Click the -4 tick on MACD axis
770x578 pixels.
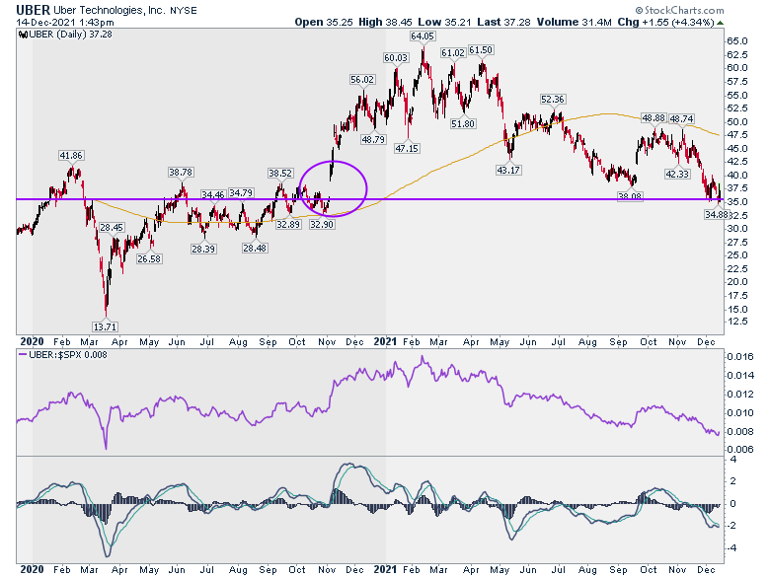[732, 548]
